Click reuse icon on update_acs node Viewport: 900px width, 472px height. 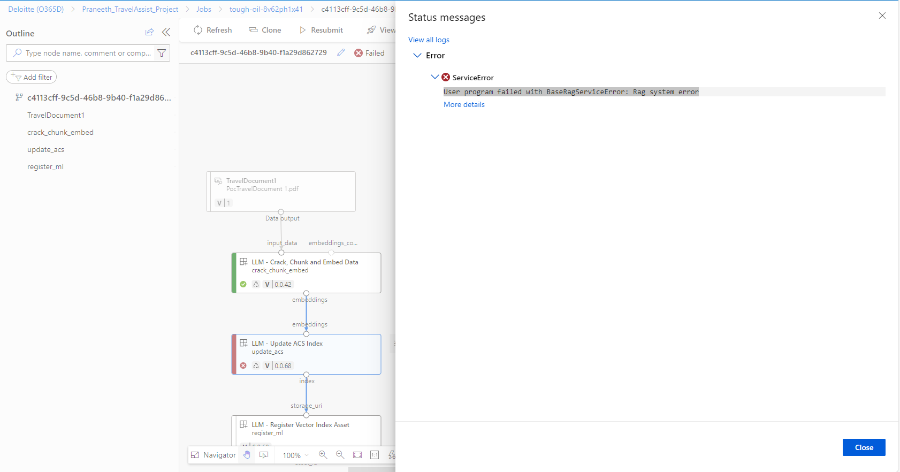[256, 366]
